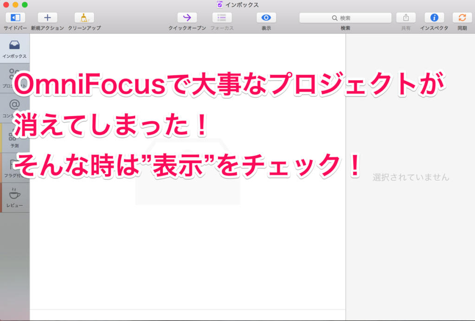Add a new action (新規アクション)

pyautogui.click(x=47, y=18)
